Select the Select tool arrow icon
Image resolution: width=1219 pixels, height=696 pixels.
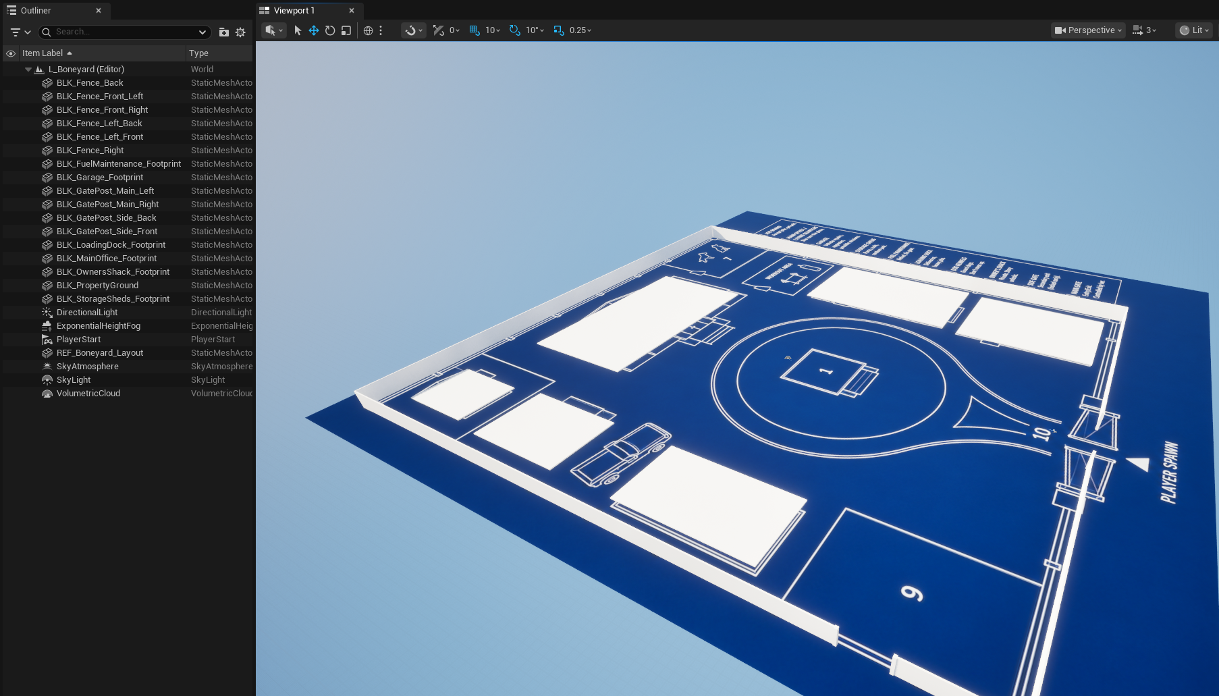point(298,30)
